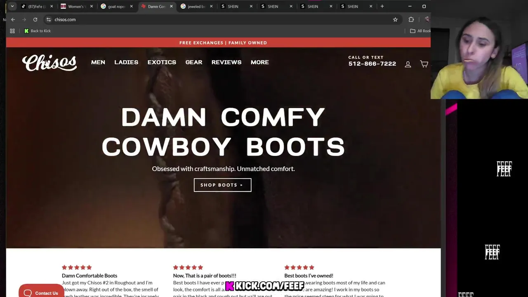Open the MORE menu
Viewport: 528px width, 297px height.
pyautogui.click(x=260, y=62)
